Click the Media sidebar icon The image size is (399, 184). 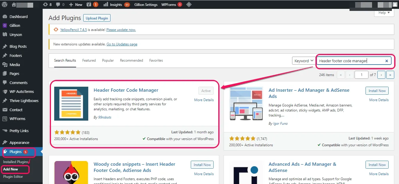click(x=5, y=65)
